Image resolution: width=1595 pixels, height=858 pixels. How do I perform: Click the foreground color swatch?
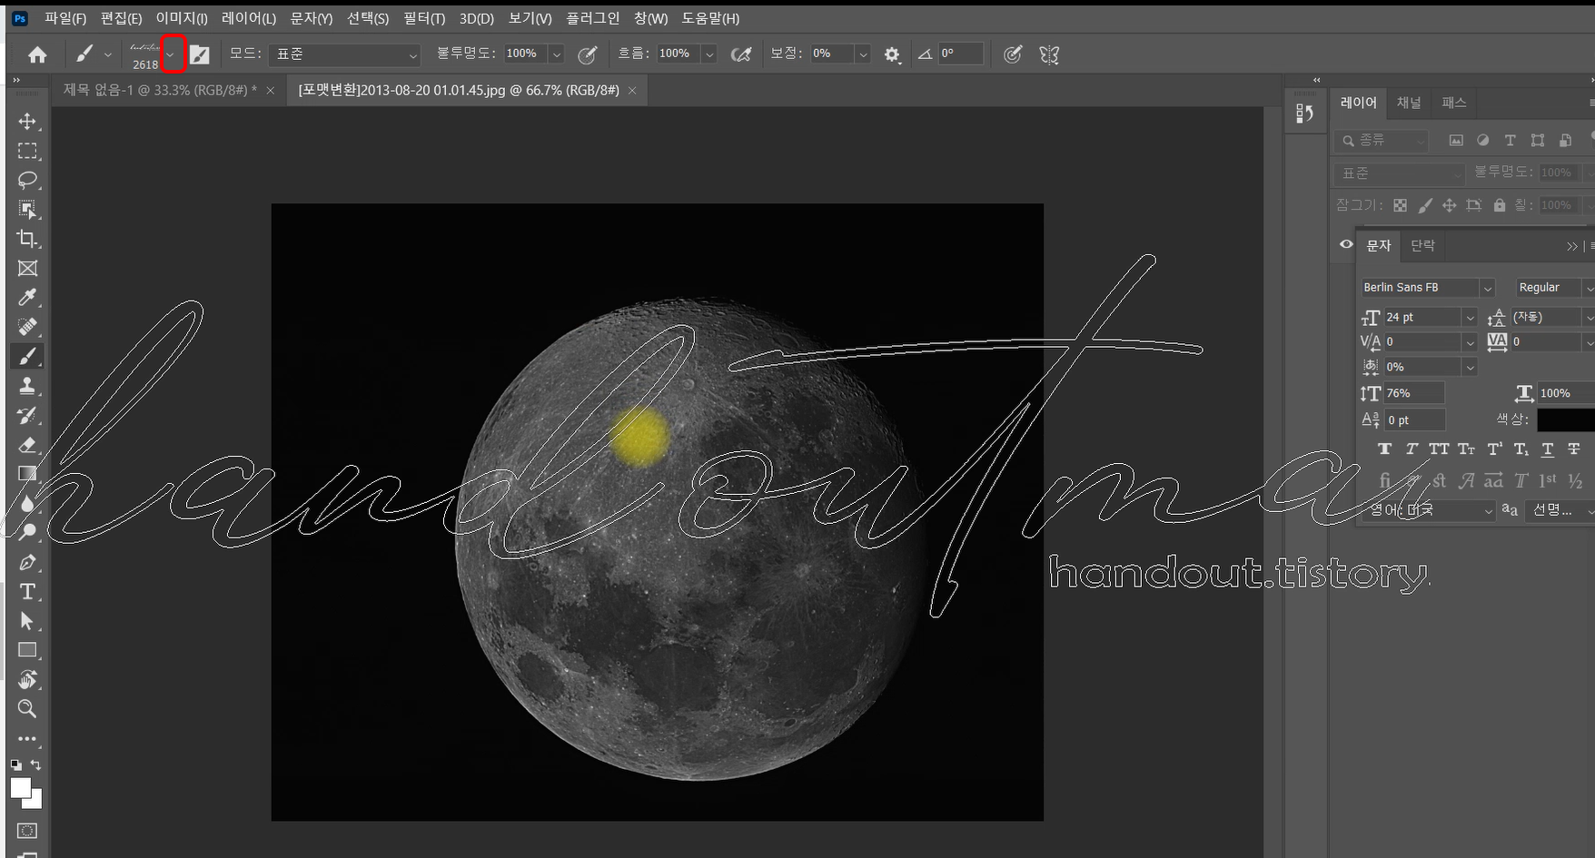tap(21, 788)
